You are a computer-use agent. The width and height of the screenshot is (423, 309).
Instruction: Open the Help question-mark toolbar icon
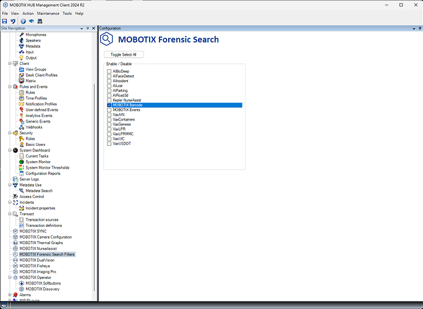pyautogui.click(x=23, y=21)
